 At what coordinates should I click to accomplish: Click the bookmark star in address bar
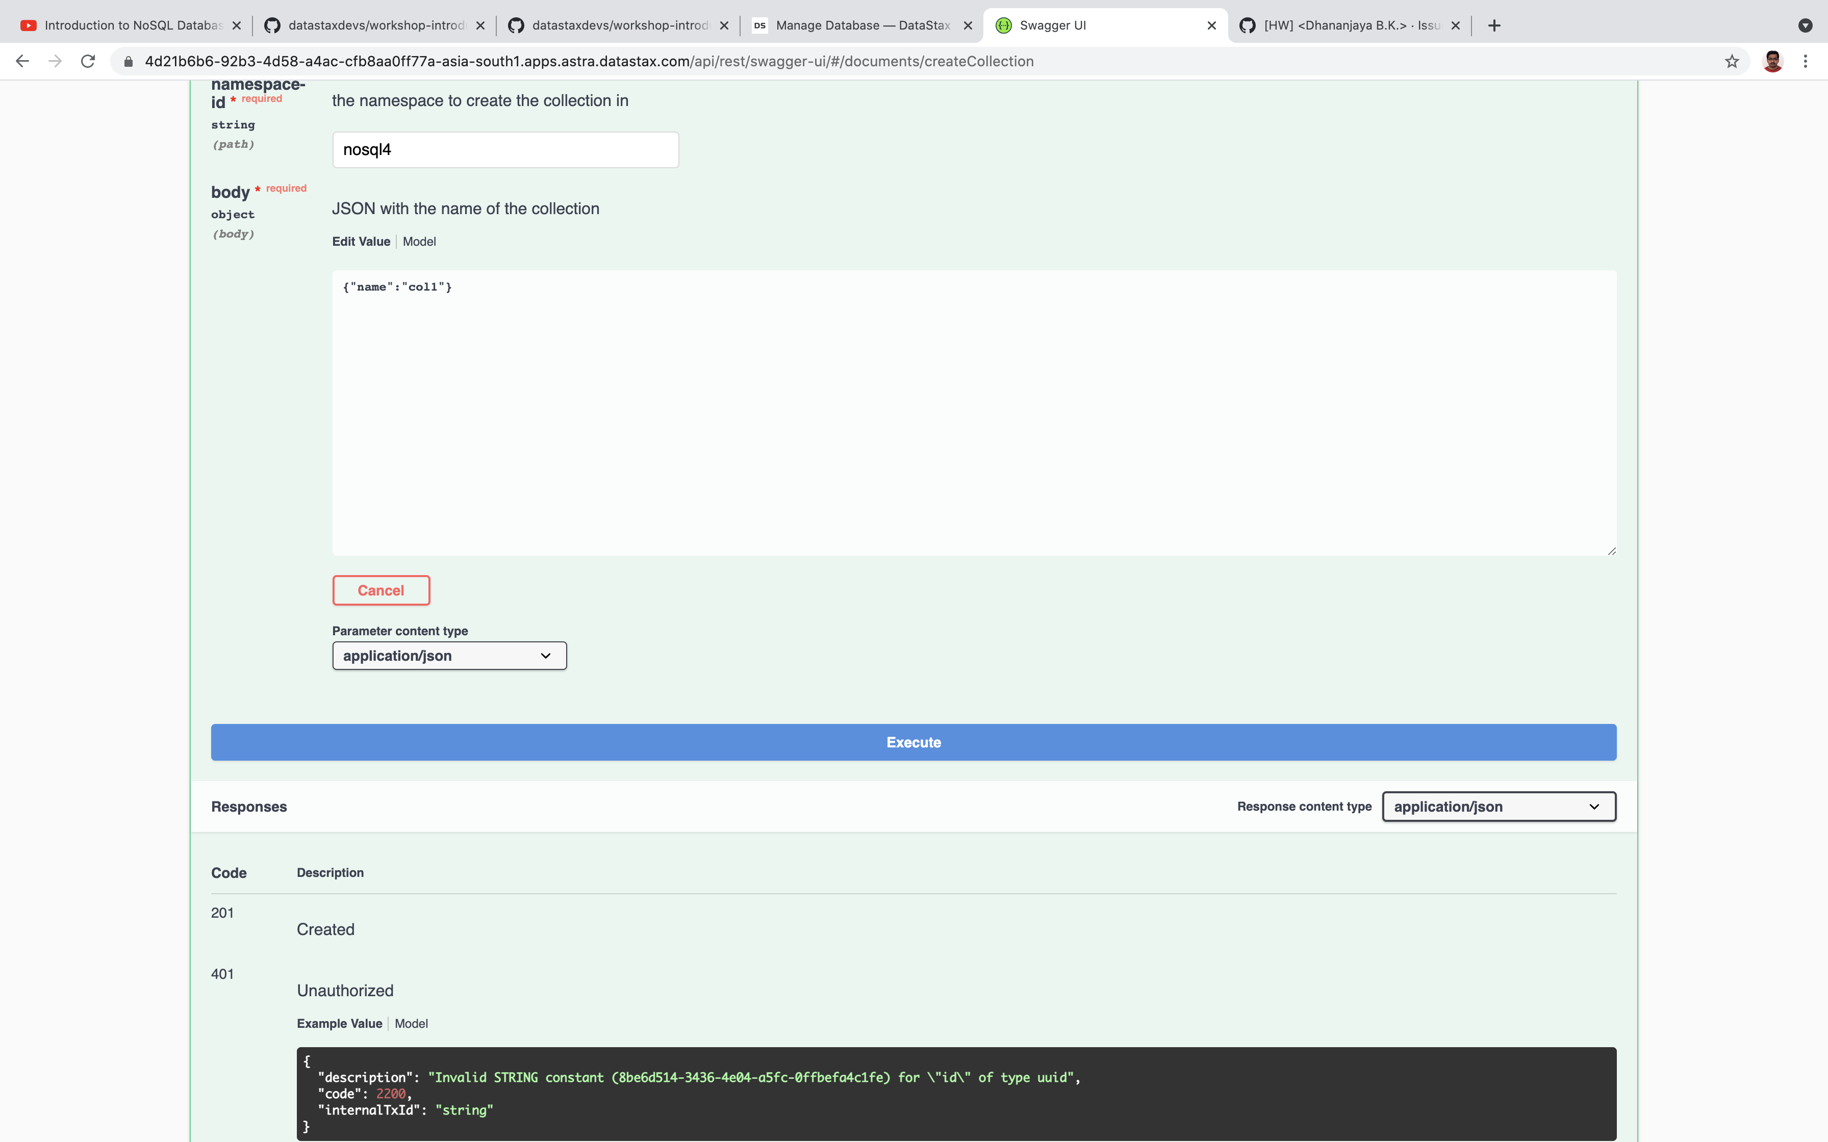(1732, 61)
